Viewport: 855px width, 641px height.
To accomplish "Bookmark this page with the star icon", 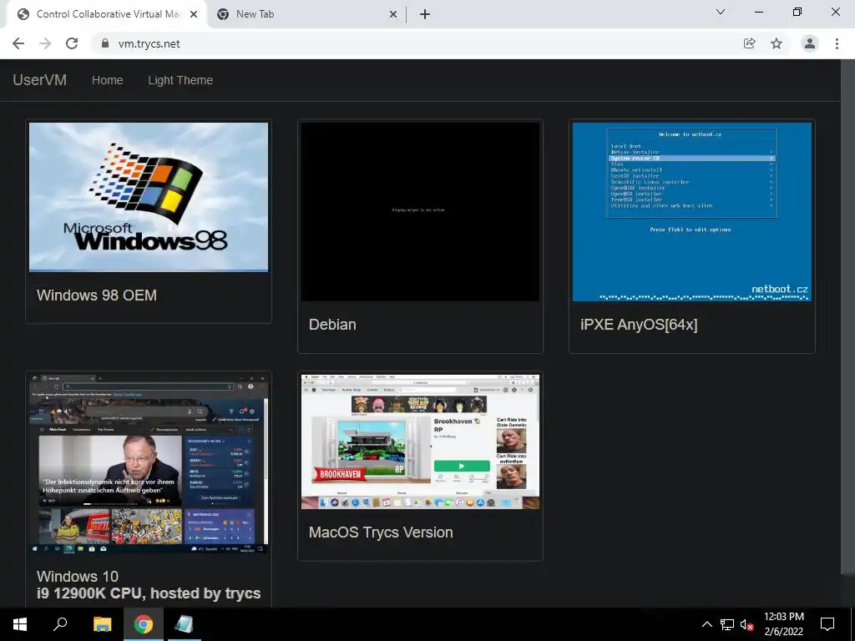I will point(777,43).
